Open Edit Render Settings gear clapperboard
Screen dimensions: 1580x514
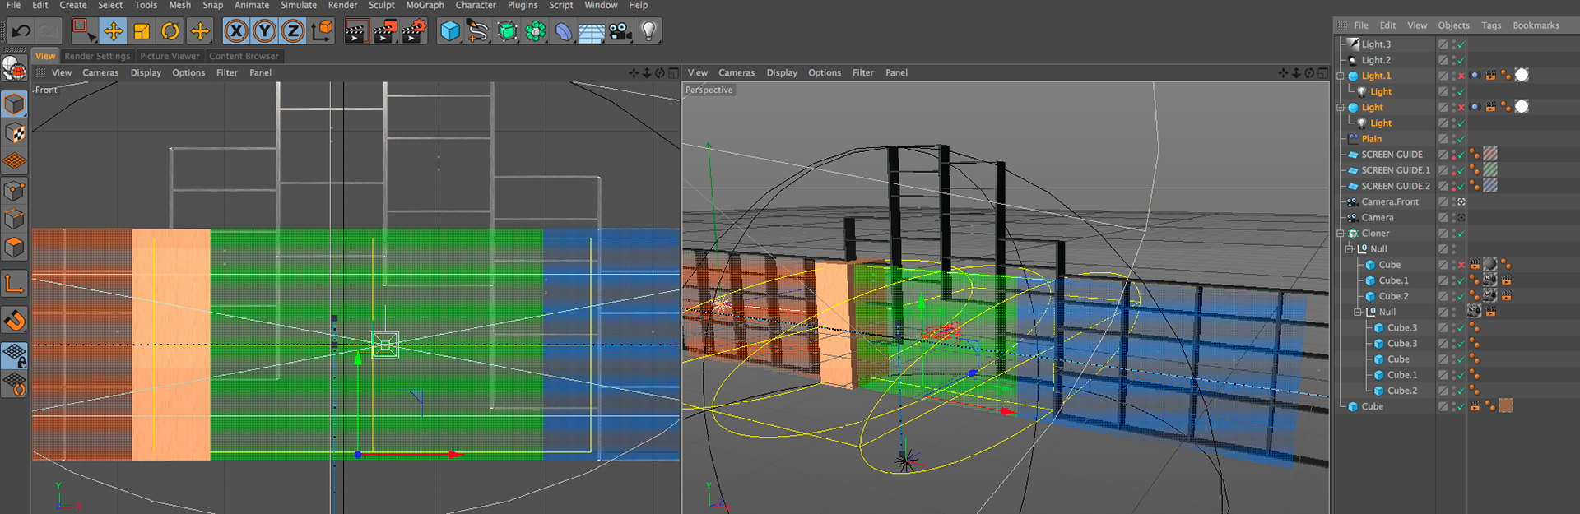click(414, 31)
